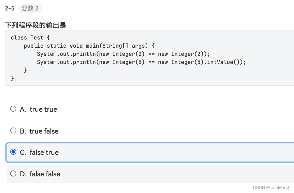Click the 分数 2 score badge
Image resolution: width=294 pixels, height=193 pixels.
click(x=30, y=8)
